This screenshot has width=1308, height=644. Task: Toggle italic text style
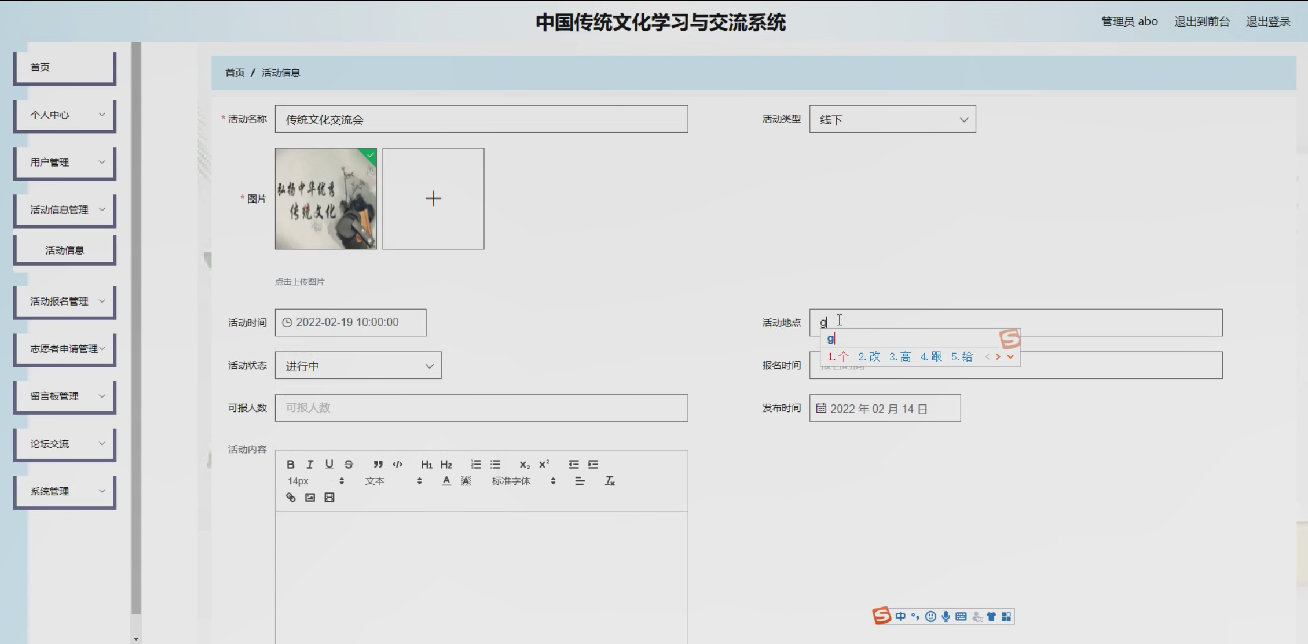pos(310,464)
